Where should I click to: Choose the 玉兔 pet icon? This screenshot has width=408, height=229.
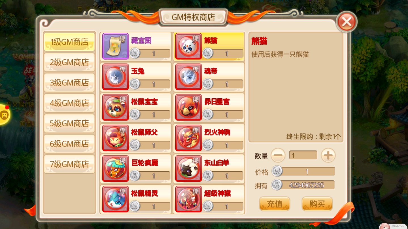(x=116, y=77)
